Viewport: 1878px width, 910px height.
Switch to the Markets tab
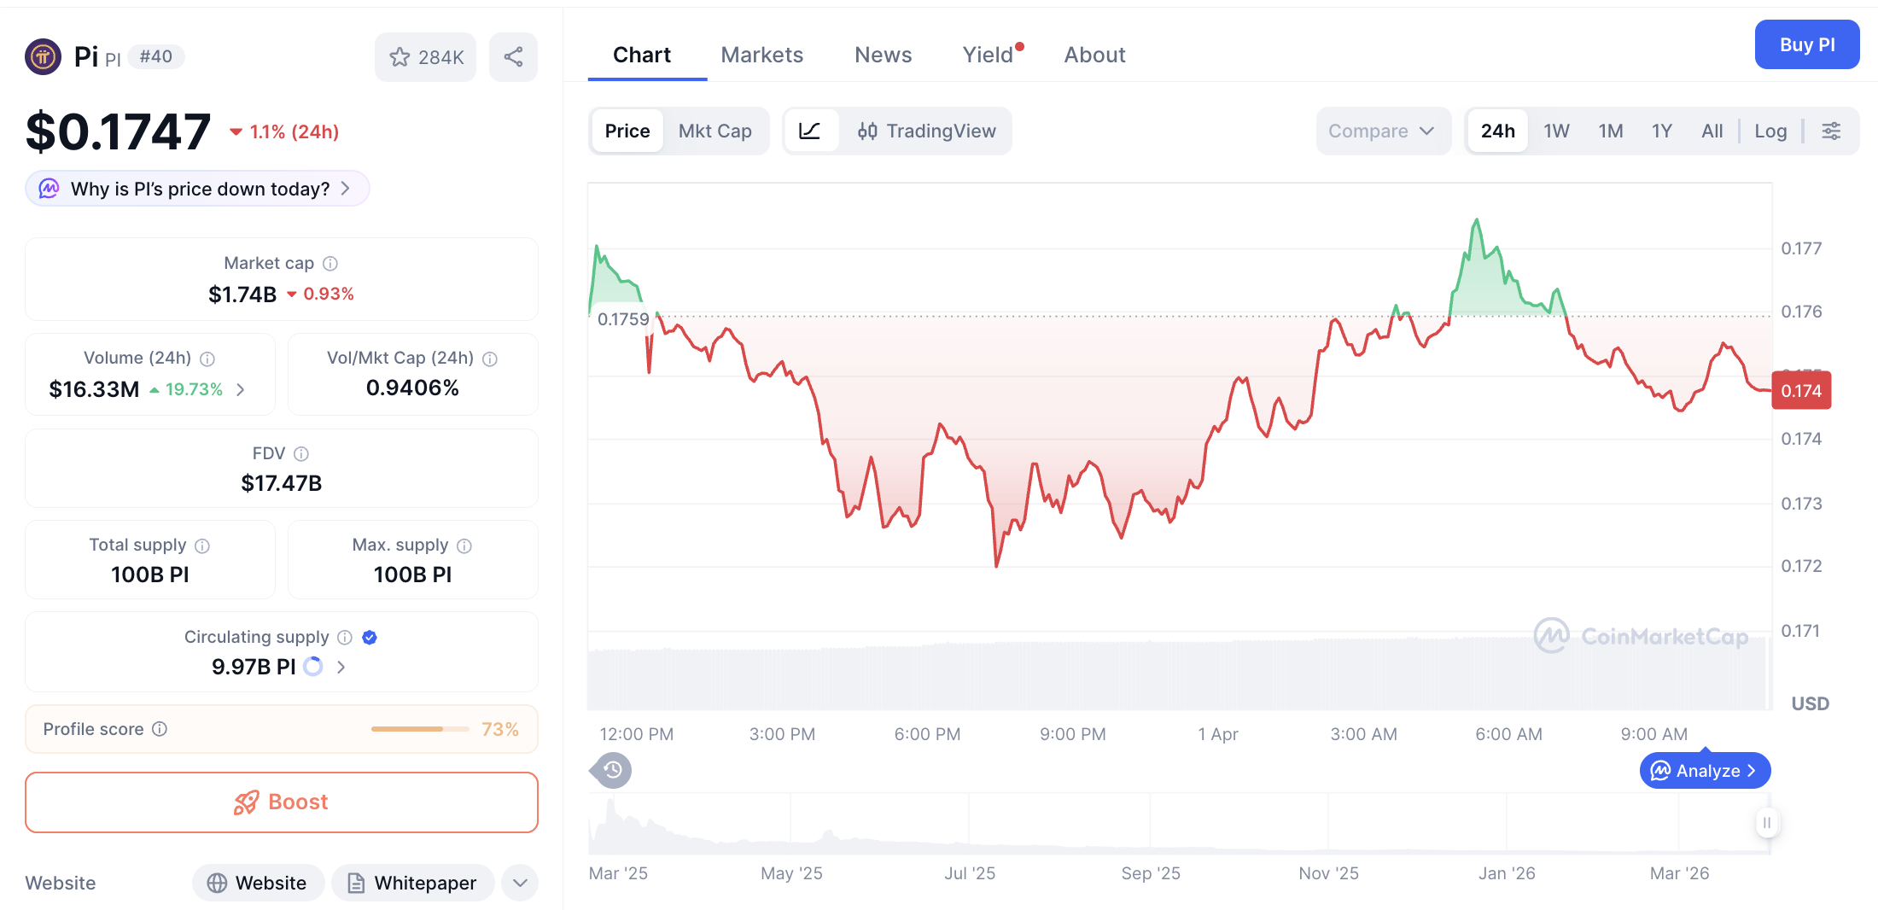(762, 54)
